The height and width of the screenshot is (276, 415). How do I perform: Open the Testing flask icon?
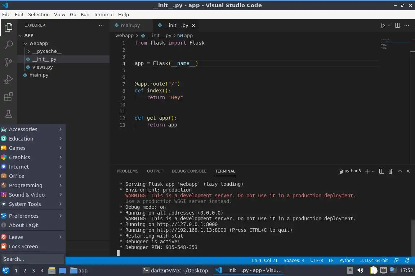pos(9,114)
